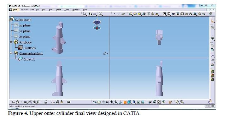
Task: Click the top-view model in the upper-right view
Action: pos(159,37)
